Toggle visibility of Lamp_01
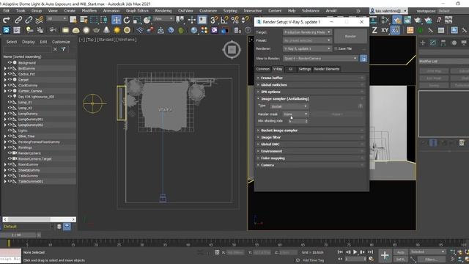Image resolution: width=469 pixels, height=264 pixels. click(10, 102)
